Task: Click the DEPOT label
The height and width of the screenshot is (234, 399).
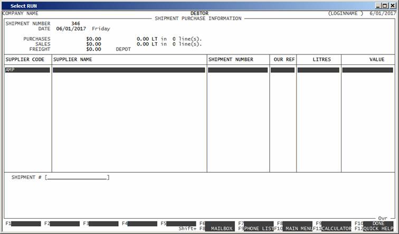Action: pyautogui.click(x=123, y=49)
